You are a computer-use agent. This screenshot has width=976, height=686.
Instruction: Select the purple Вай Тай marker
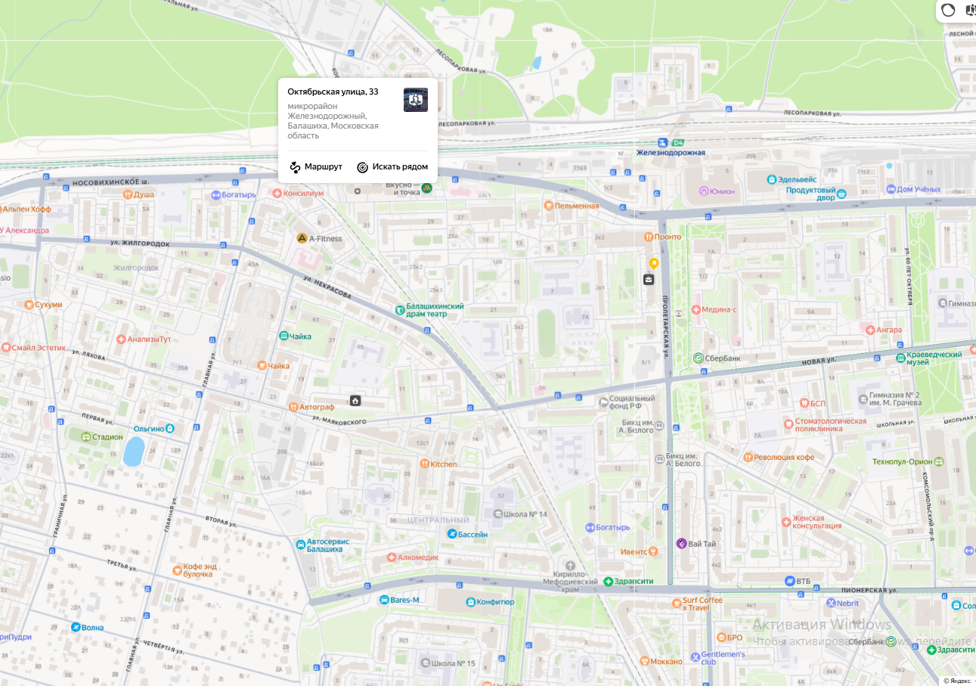pyautogui.click(x=680, y=544)
